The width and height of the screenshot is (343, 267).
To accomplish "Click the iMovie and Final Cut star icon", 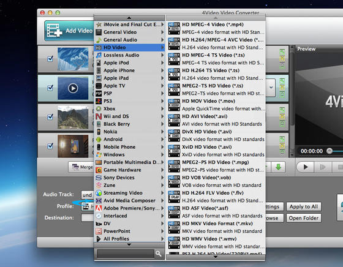I will point(99,24).
